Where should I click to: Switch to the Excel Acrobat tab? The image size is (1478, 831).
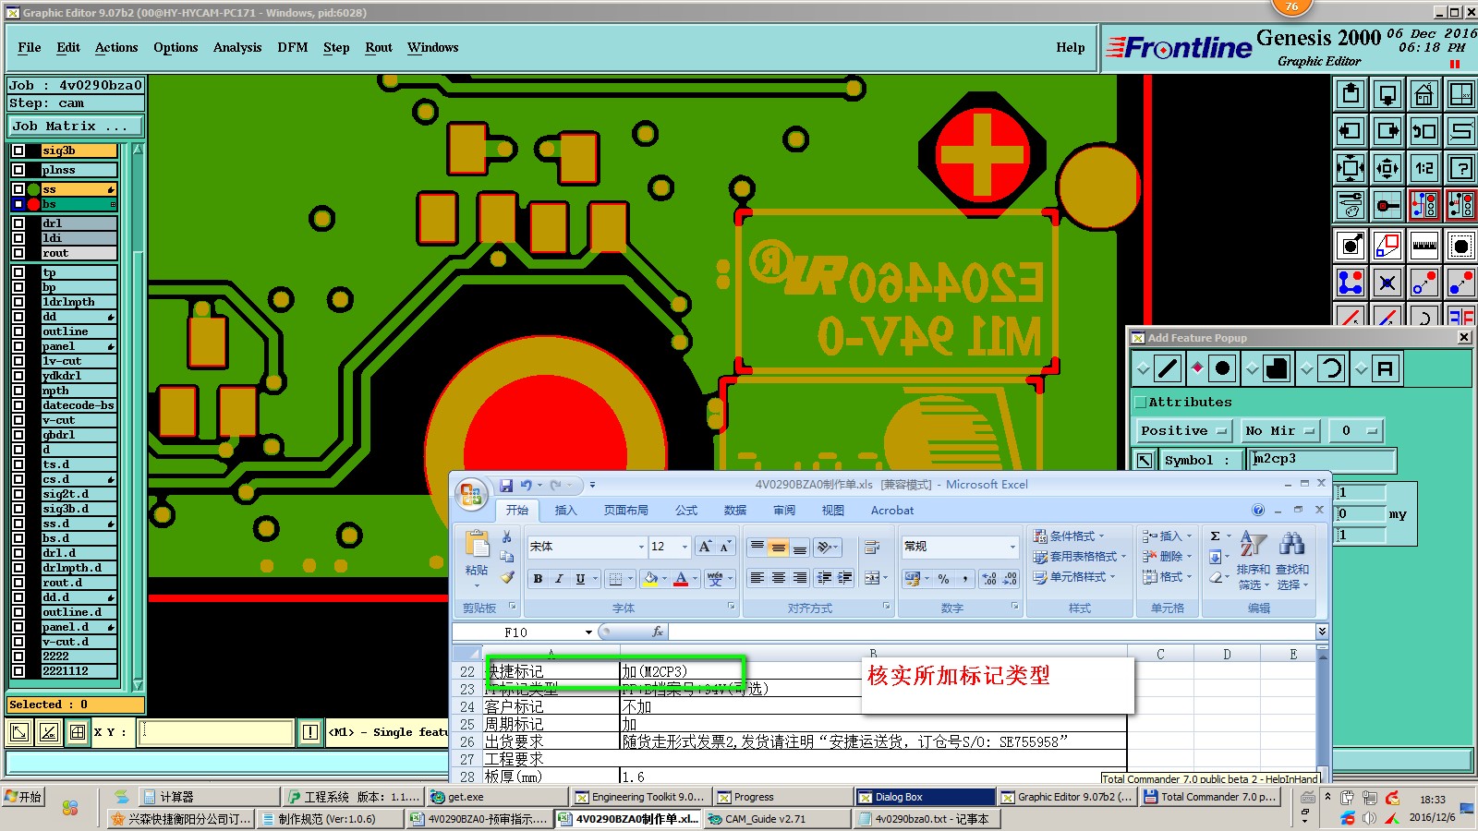point(892,511)
